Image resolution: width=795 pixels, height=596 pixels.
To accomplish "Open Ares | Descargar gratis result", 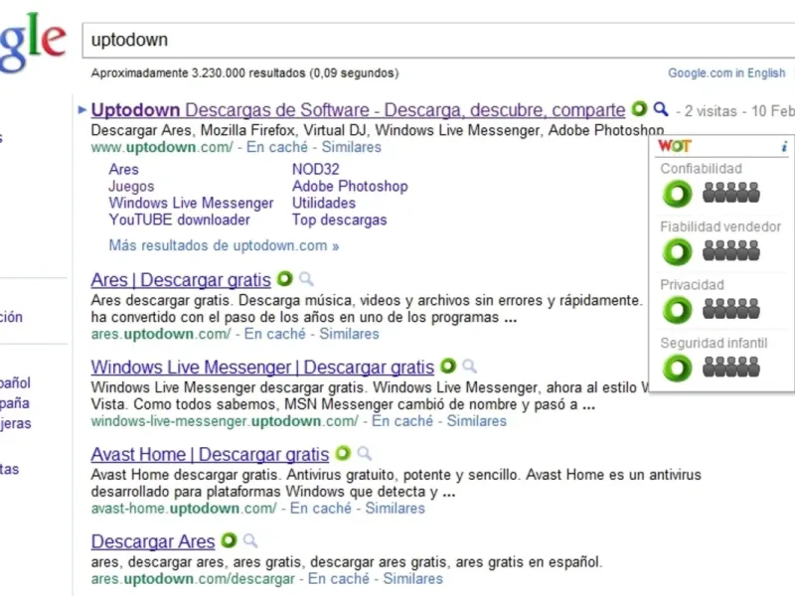I will tap(181, 280).
